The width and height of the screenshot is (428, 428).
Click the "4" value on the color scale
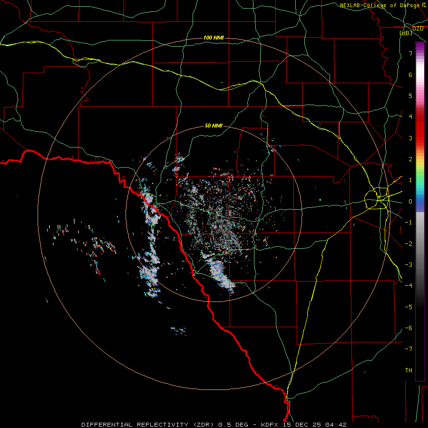(410, 117)
